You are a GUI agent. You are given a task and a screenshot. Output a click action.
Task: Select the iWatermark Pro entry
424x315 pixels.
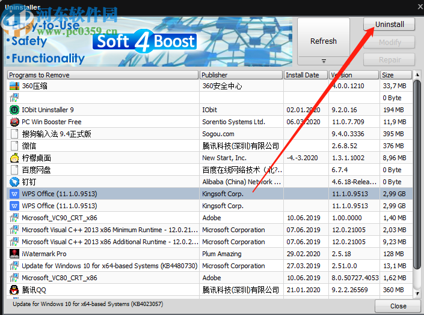tap(44, 254)
